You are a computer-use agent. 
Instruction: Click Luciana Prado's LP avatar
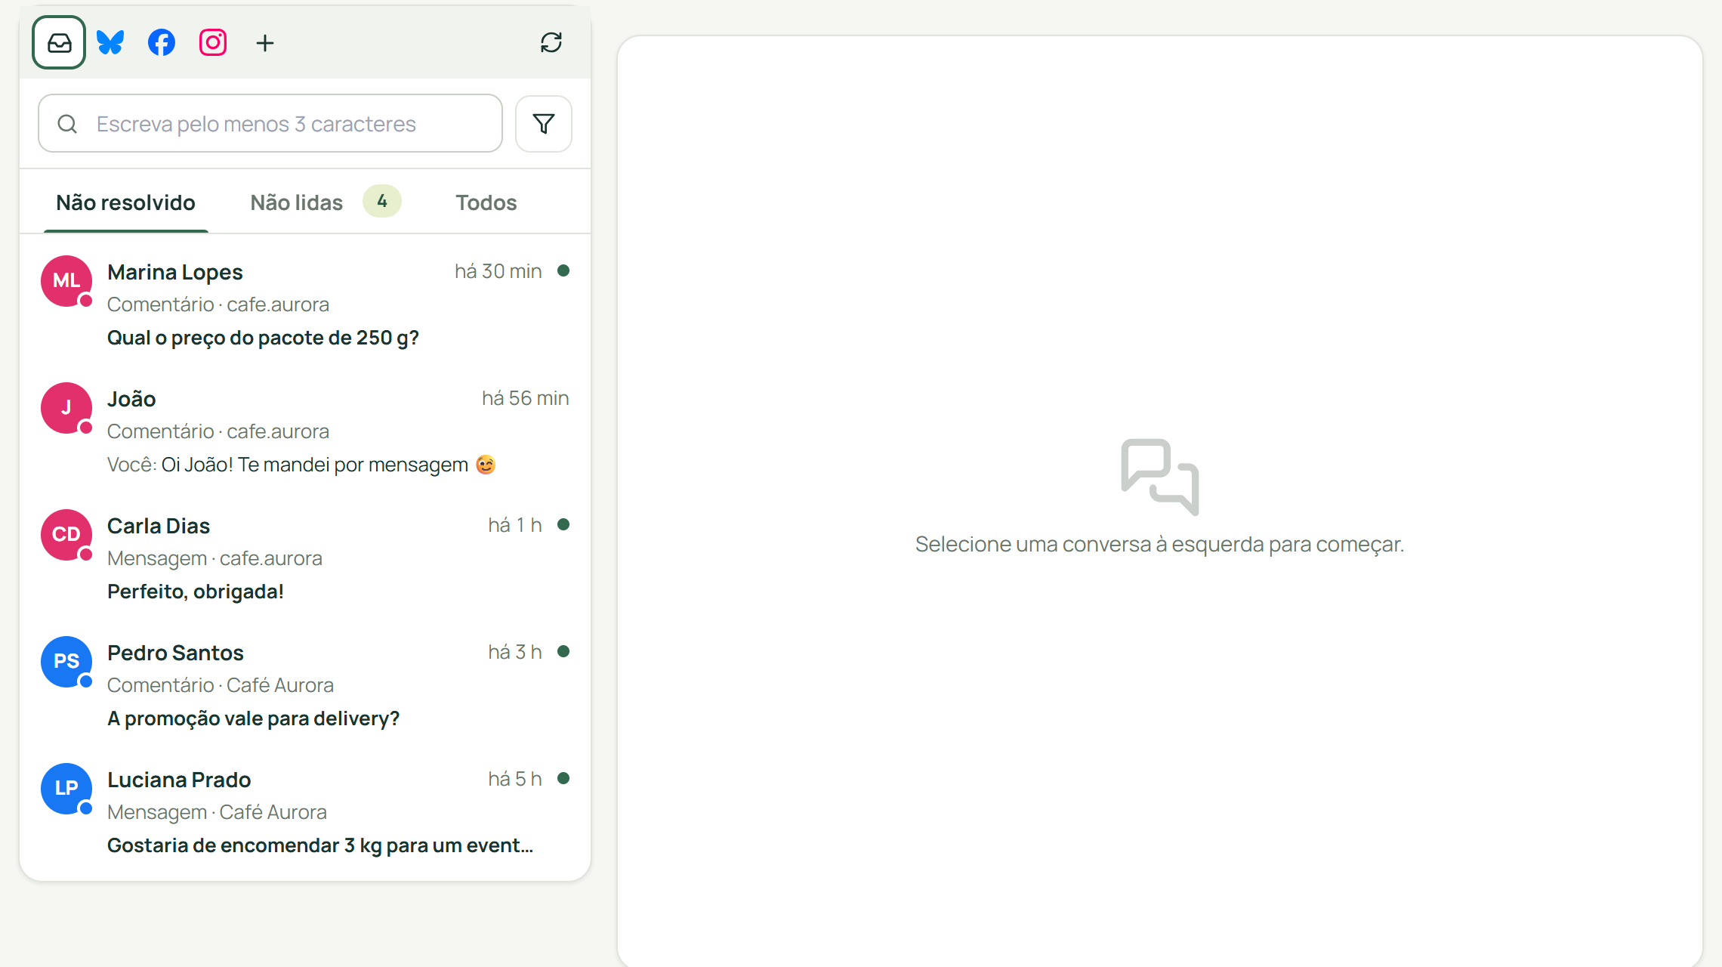click(x=66, y=789)
